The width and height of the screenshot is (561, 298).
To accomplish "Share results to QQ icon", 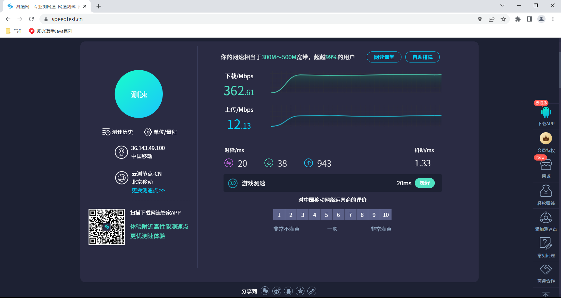I will point(288,291).
